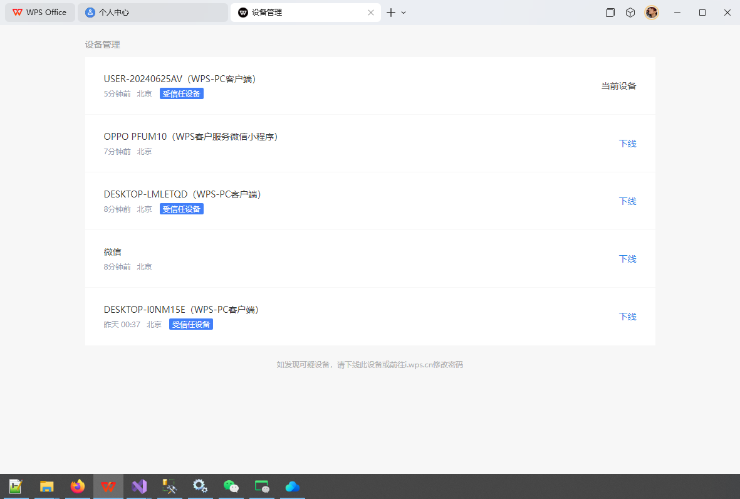Open the blue cloud taskbar icon

point(292,486)
